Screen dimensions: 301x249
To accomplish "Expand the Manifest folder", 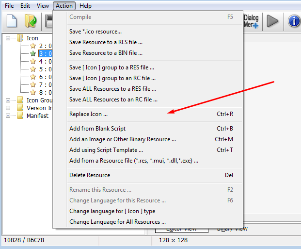I will click(8, 116).
